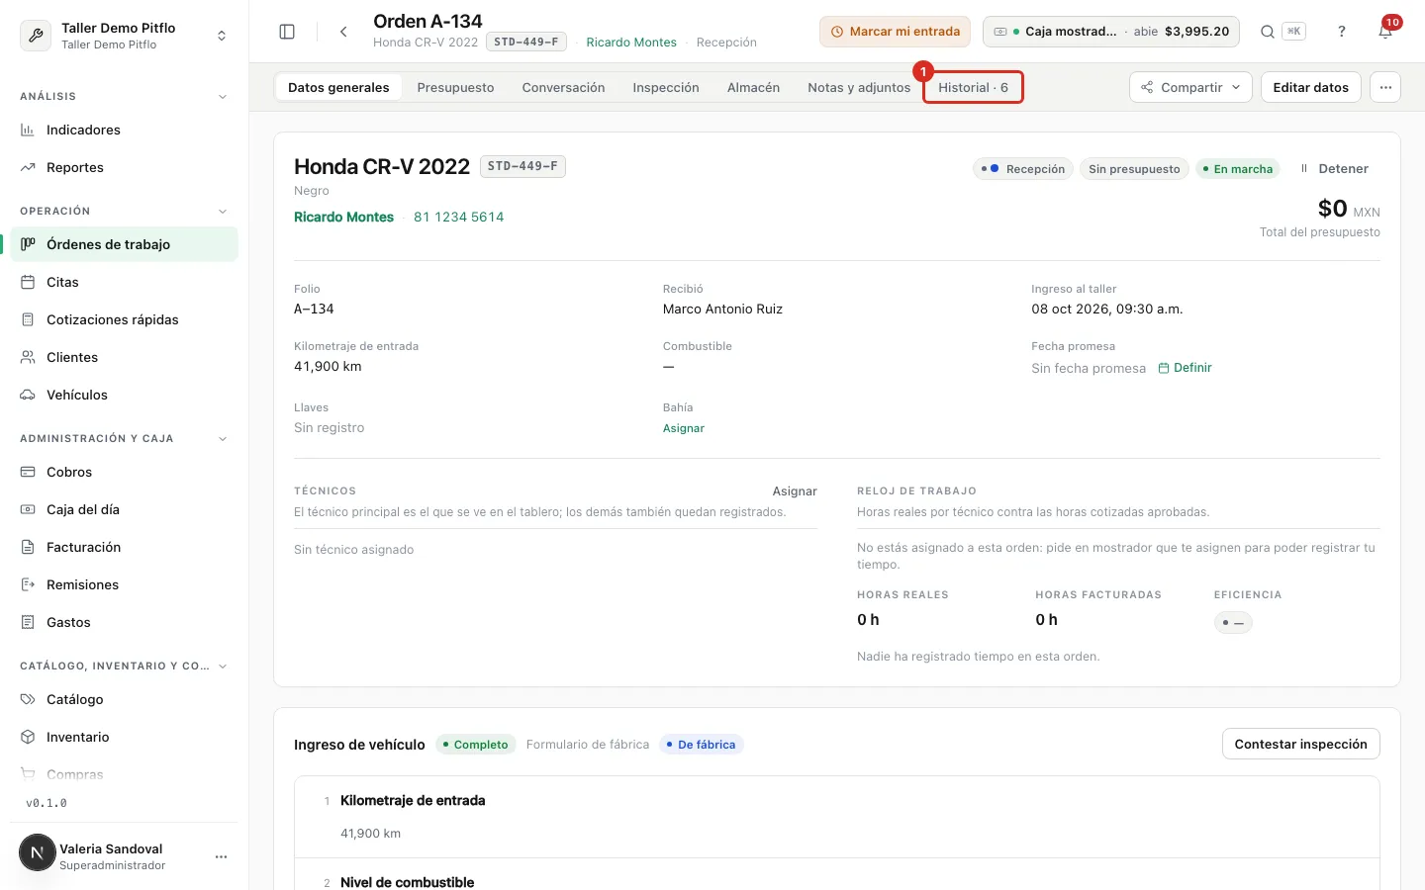Viewport: 1425px width, 890px height.
Task: Open Indicadores in the sidebar
Action: (x=124, y=130)
